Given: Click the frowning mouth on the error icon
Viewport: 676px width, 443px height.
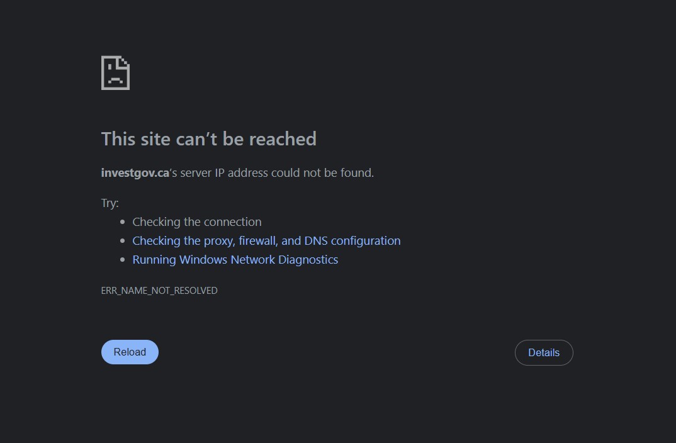Looking at the screenshot, I should pos(115,80).
